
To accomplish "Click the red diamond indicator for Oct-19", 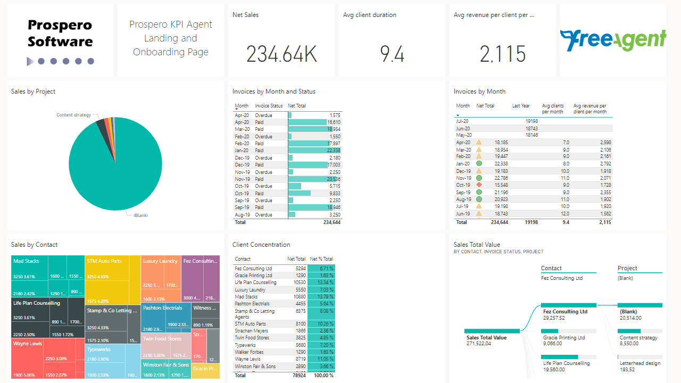I will [x=479, y=185].
